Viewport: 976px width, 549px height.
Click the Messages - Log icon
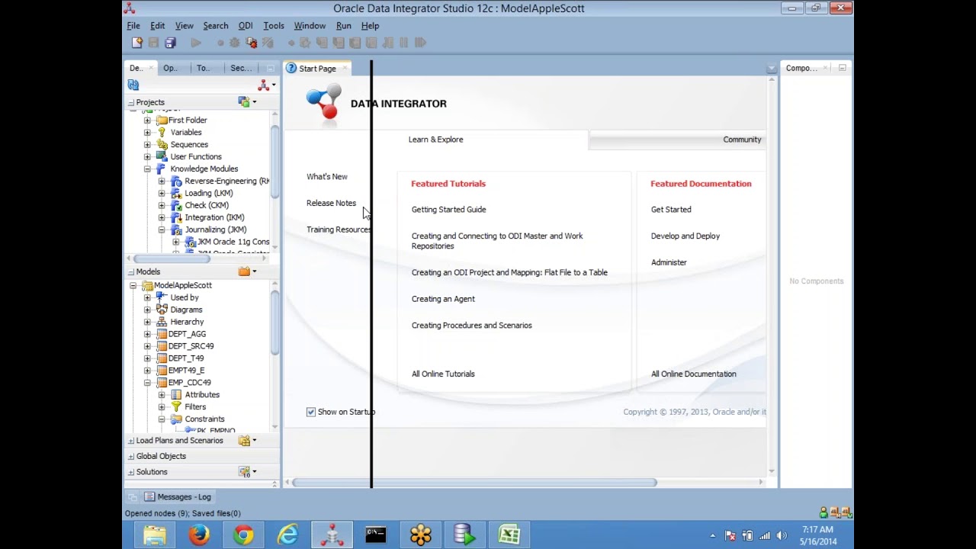149,497
